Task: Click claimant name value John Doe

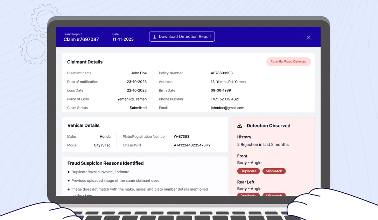Action: 139,73
